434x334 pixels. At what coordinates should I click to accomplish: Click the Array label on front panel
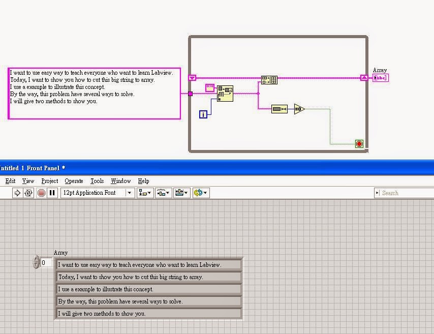60,253
